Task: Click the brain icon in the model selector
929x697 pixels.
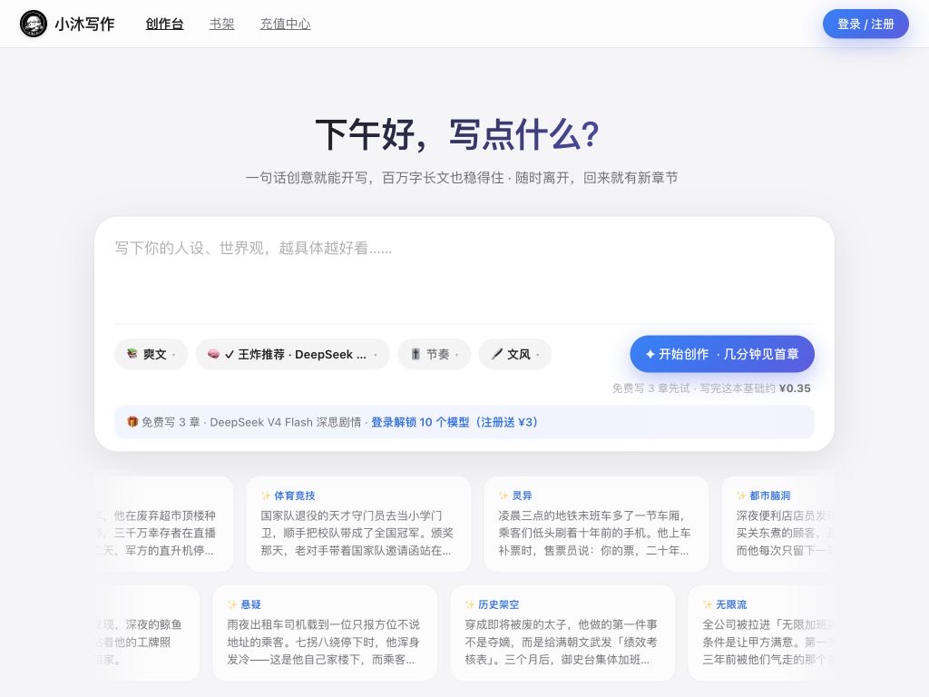Action: pyautogui.click(x=213, y=354)
